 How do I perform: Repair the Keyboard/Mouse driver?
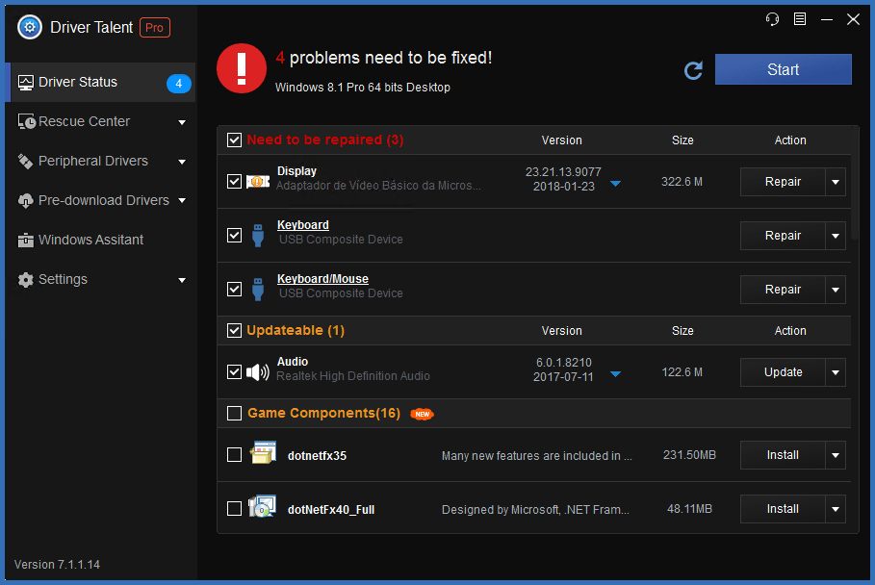coord(783,290)
